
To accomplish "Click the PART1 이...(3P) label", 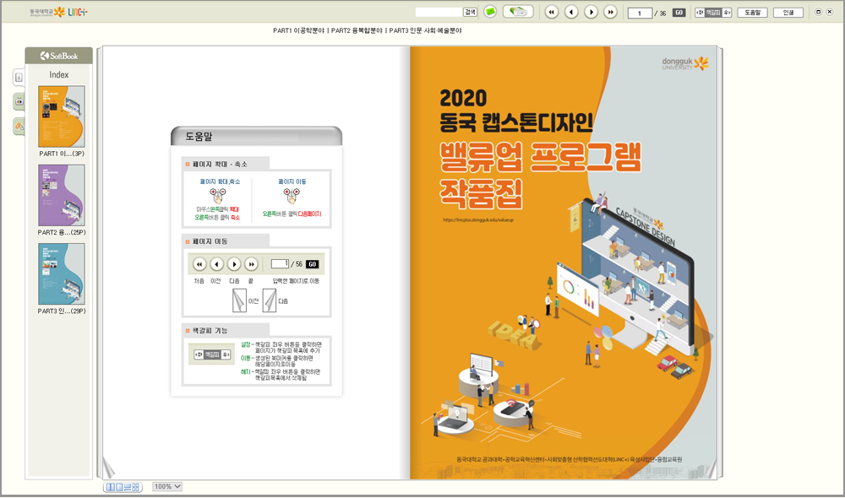I will click(62, 154).
